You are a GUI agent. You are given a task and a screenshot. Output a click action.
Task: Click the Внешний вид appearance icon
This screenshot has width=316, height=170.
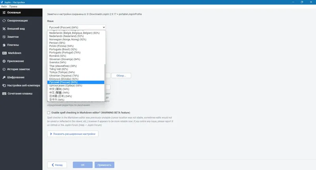(x=4, y=28)
